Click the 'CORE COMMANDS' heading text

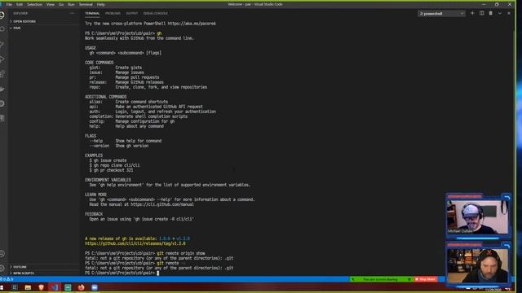point(100,63)
